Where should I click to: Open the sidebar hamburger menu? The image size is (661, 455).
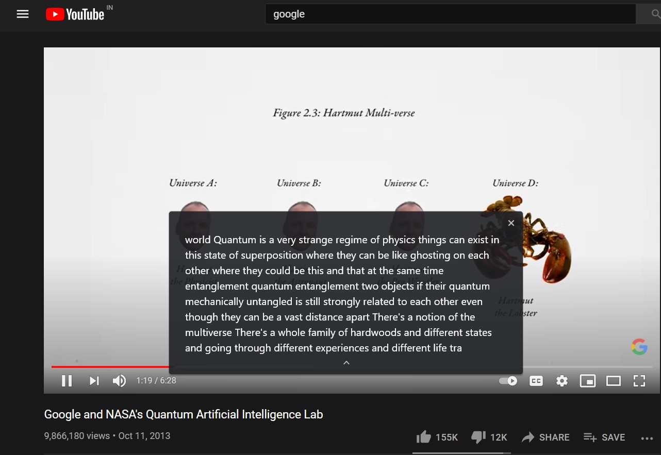tap(23, 14)
